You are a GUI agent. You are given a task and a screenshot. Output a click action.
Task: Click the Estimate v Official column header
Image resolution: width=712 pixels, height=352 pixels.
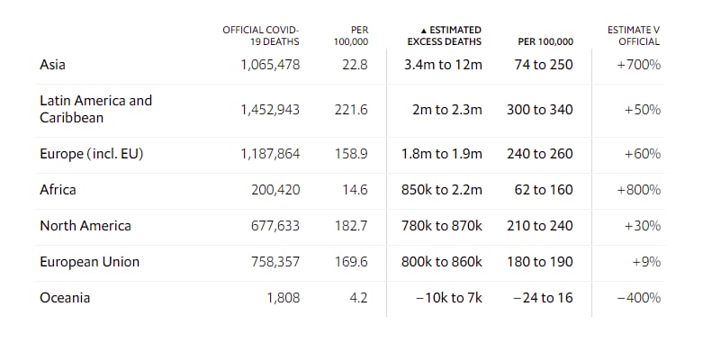click(634, 36)
